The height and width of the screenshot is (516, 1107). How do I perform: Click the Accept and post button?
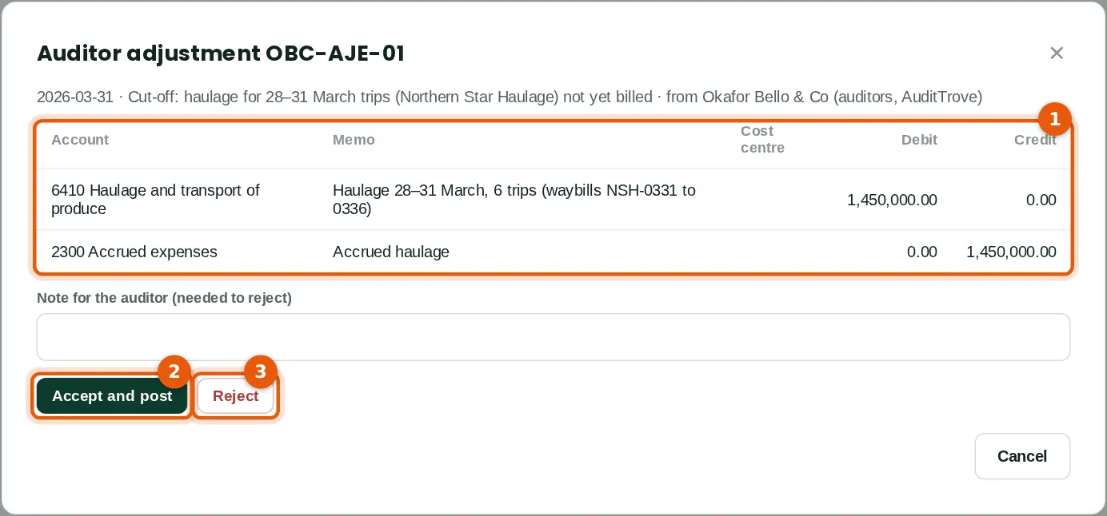[x=112, y=395]
